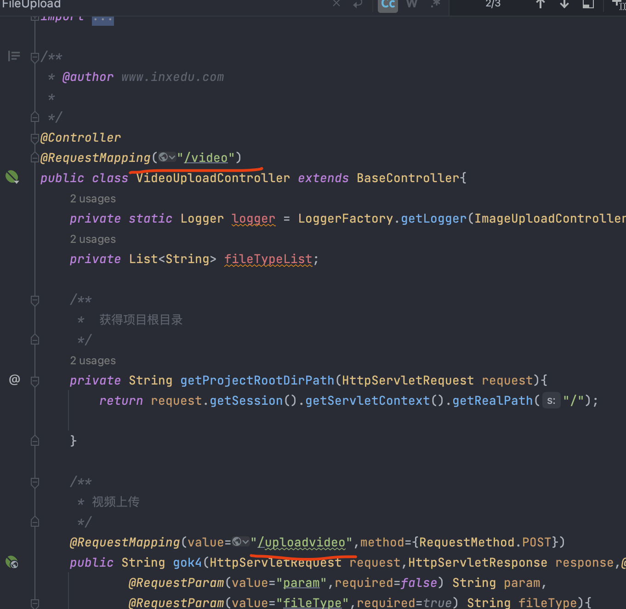Toggle Match Case (Cc) search option

point(387,5)
